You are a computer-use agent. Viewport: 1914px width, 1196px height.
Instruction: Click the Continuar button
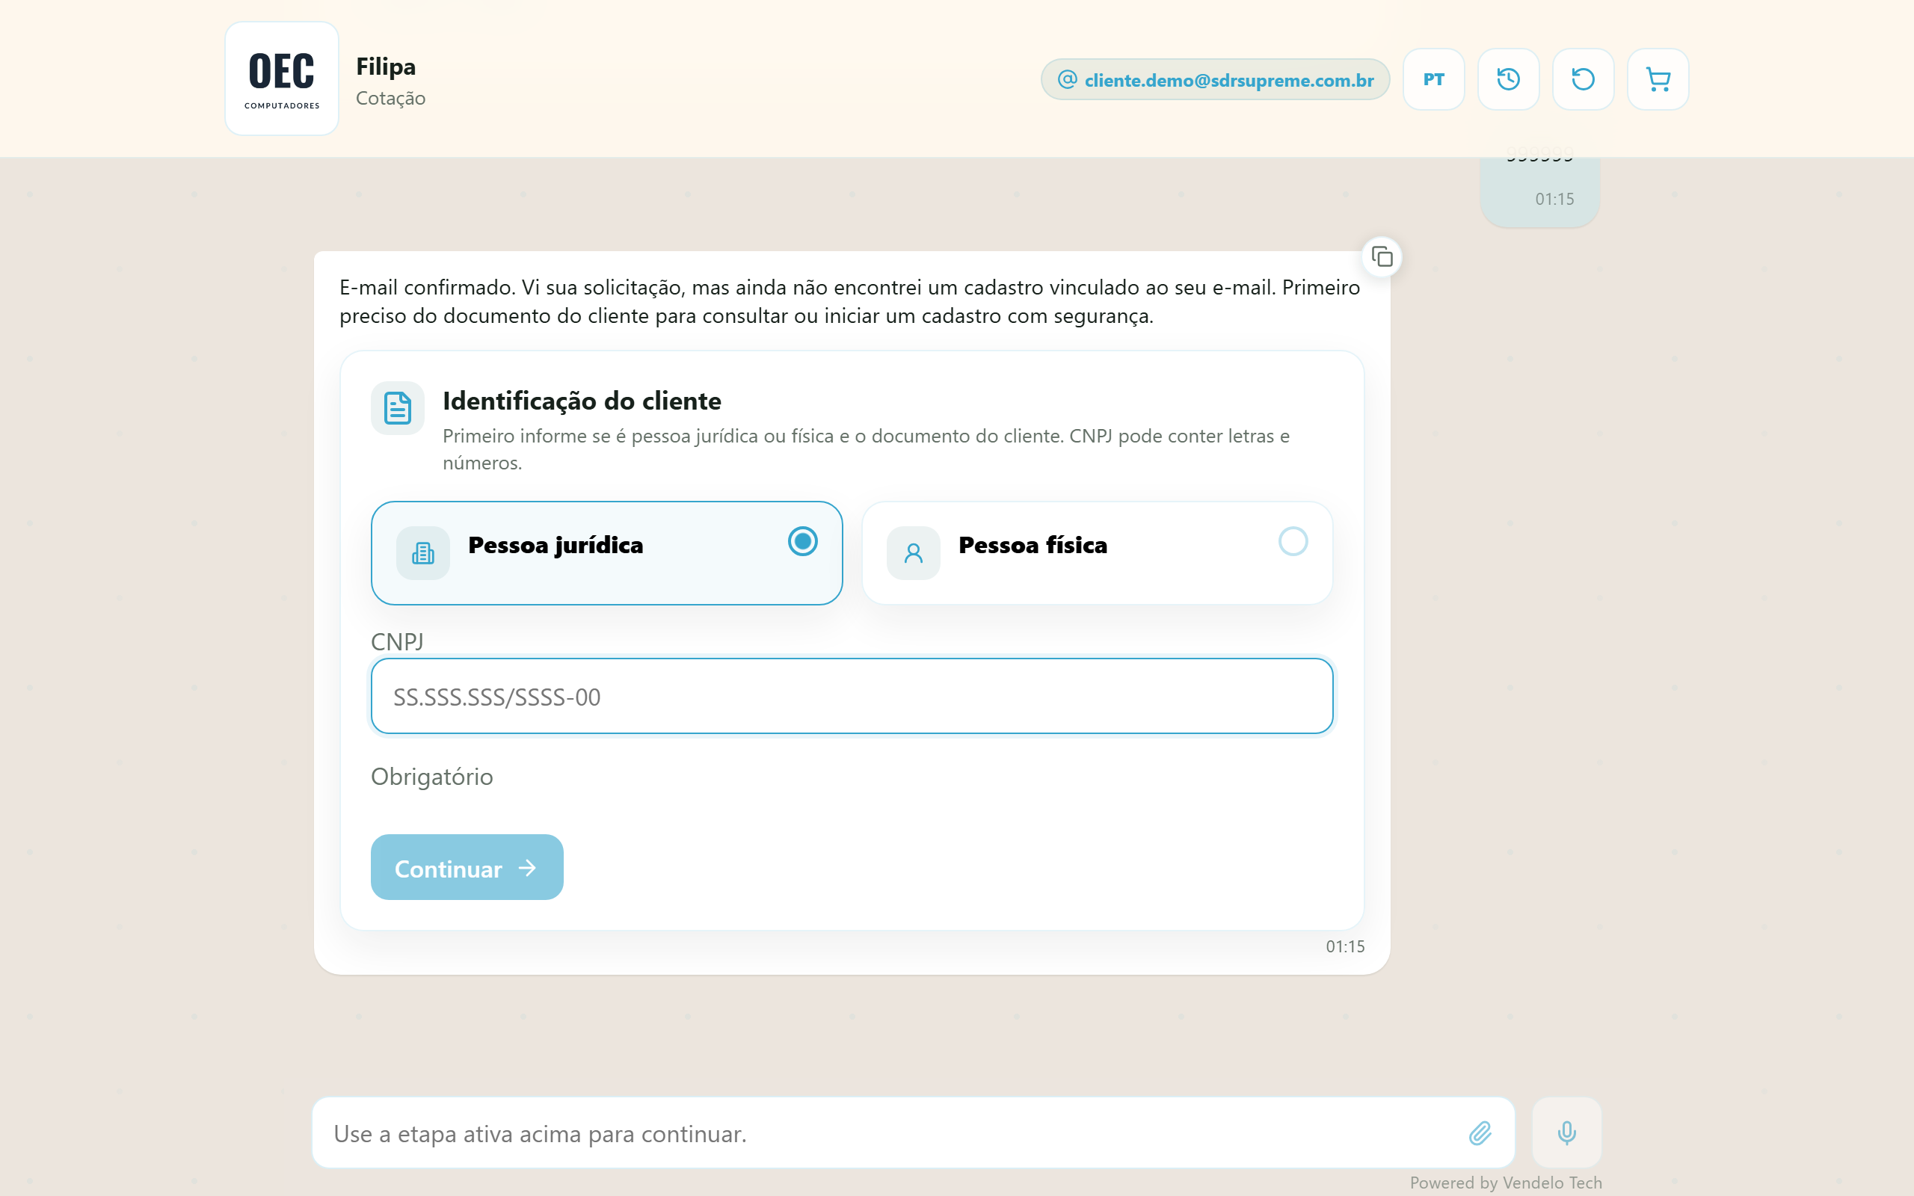[x=467, y=867]
